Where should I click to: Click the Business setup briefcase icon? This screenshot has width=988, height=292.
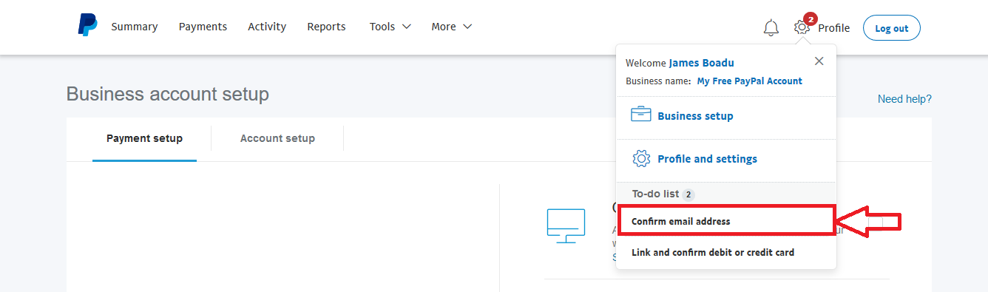(x=640, y=115)
